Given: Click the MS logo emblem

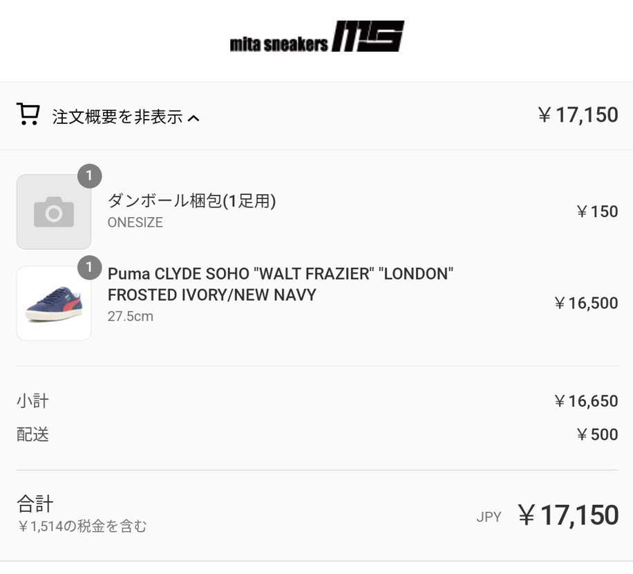Looking at the screenshot, I should coord(368,37).
